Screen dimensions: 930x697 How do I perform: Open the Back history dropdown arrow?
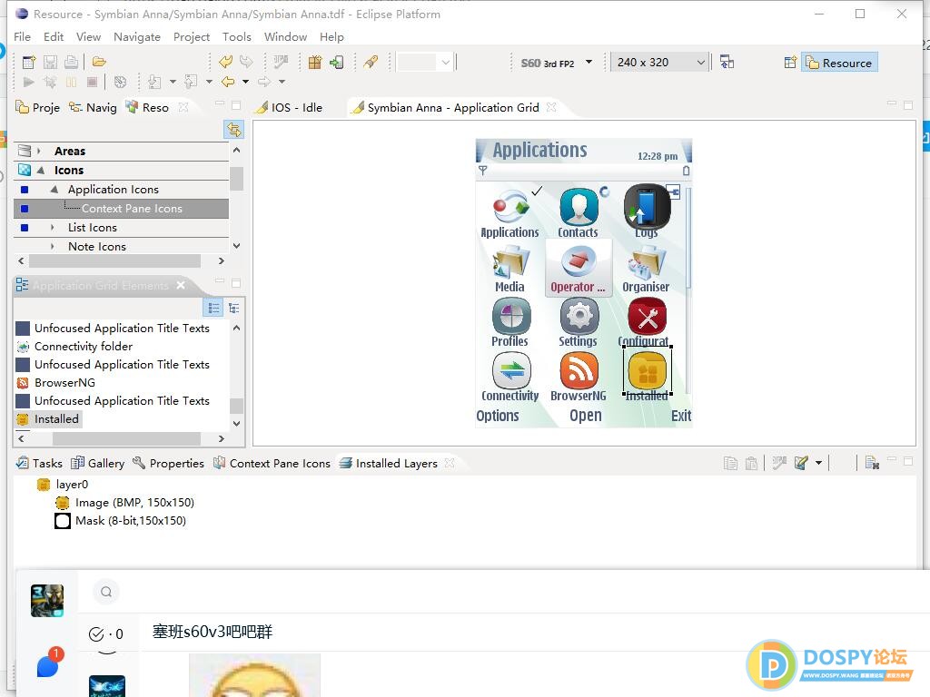245,82
